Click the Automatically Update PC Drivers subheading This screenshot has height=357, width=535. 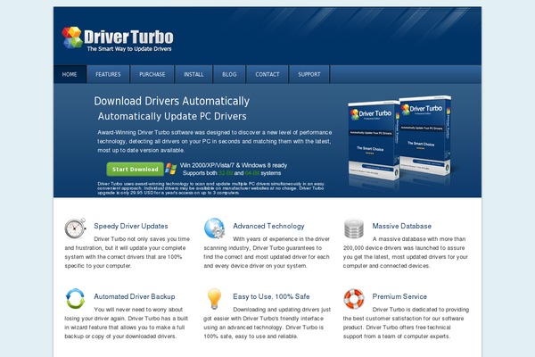coord(172,117)
